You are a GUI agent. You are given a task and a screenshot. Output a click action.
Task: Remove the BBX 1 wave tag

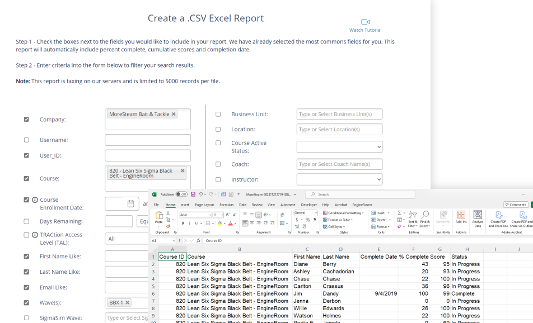(128, 302)
